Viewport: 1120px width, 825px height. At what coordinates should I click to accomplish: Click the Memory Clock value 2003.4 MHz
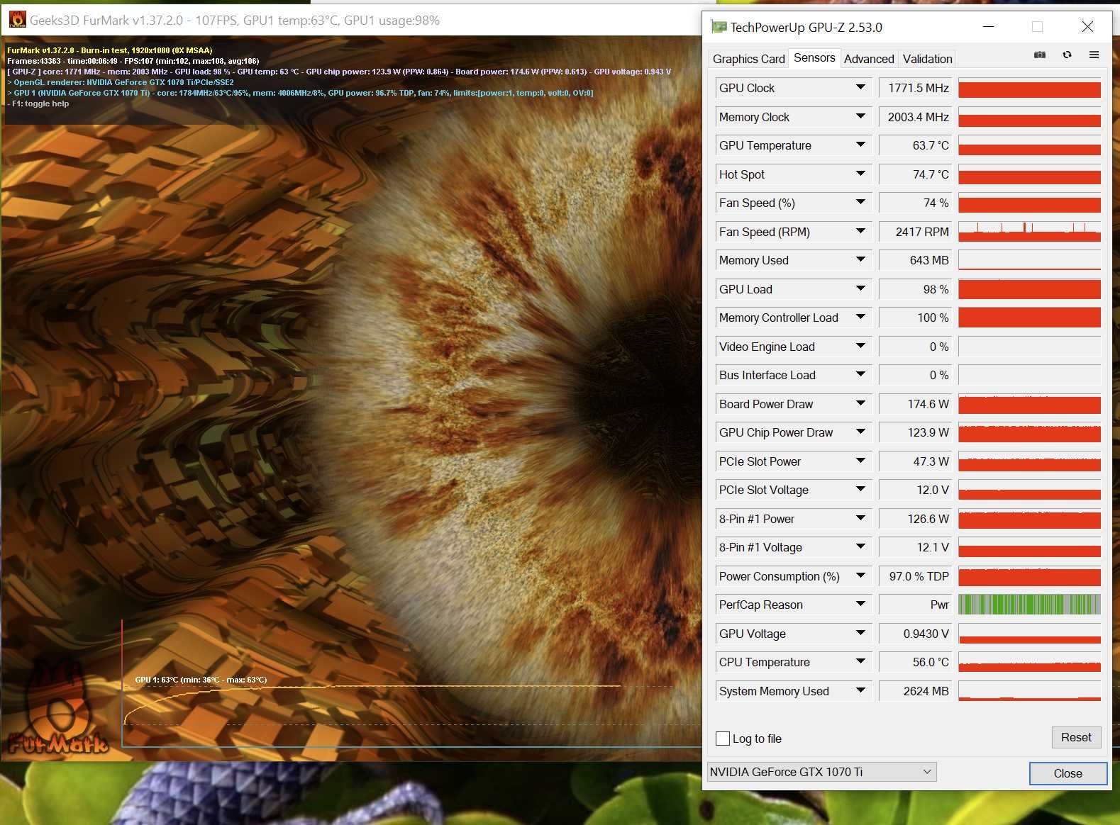(x=916, y=117)
